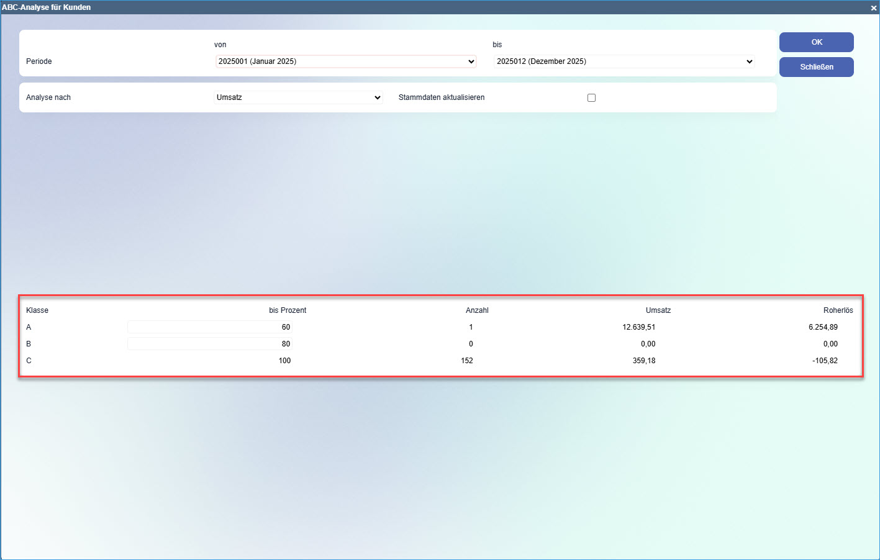Click the Anzahl column header
This screenshot has height=560, width=880.
coord(477,310)
